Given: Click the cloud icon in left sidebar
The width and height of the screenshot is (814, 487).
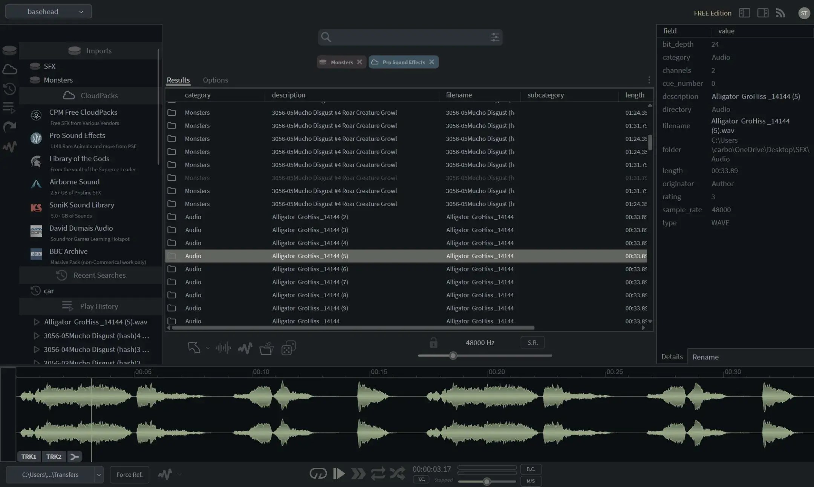Looking at the screenshot, I should tap(9, 69).
